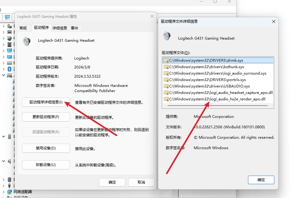Expand the mouse devices tree node
Screen dimensions: 290x198
point(3,180)
